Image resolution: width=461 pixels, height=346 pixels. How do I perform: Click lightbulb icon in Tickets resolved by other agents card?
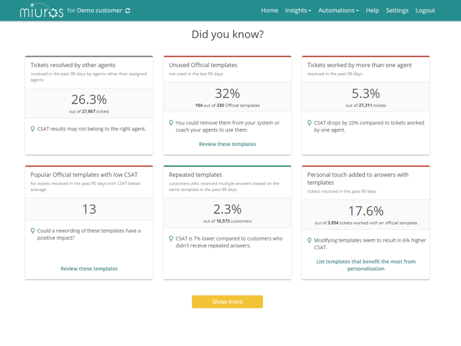tap(32, 129)
